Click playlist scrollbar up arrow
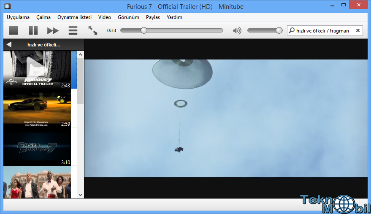Screen dimensions: 371x214 [x=81, y=54]
